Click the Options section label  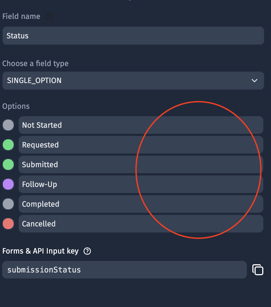click(16, 106)
